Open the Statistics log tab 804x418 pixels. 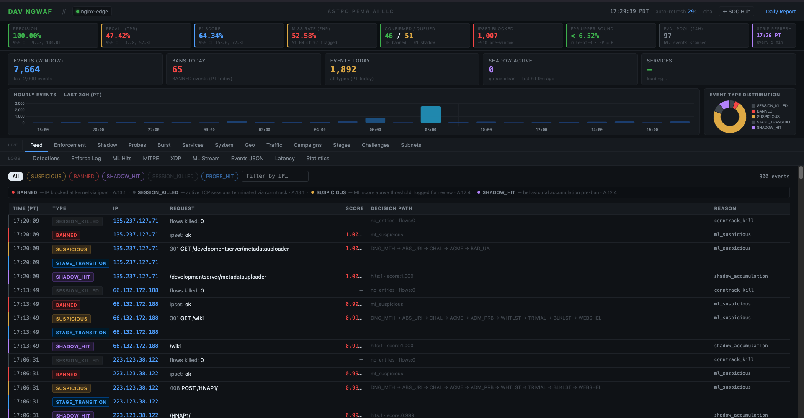[x=318, y=159]
